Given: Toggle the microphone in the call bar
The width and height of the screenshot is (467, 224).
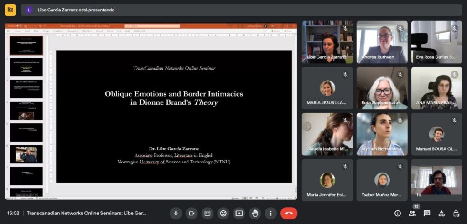Looking at the screenshot, I should coord(176,213).
